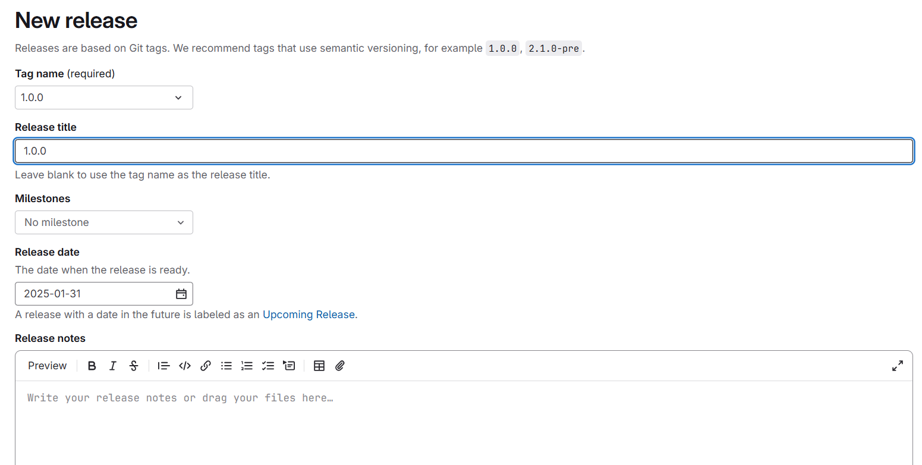Insert a quote block
The image size is (922, 465).
pyautogui.click(x=163, y=366)
